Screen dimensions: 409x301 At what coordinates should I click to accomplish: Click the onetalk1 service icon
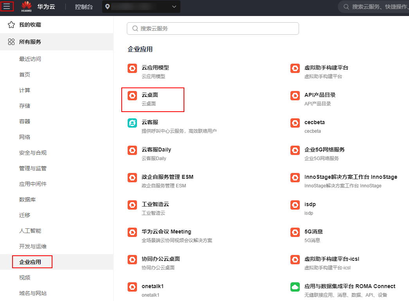pos(132,287)
